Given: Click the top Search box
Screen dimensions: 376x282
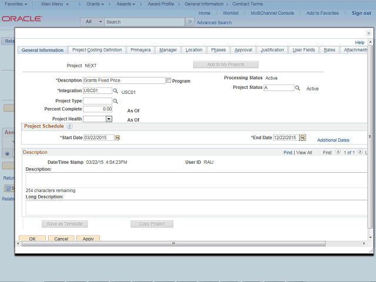Looking at the screenshot, I should 145,22.
